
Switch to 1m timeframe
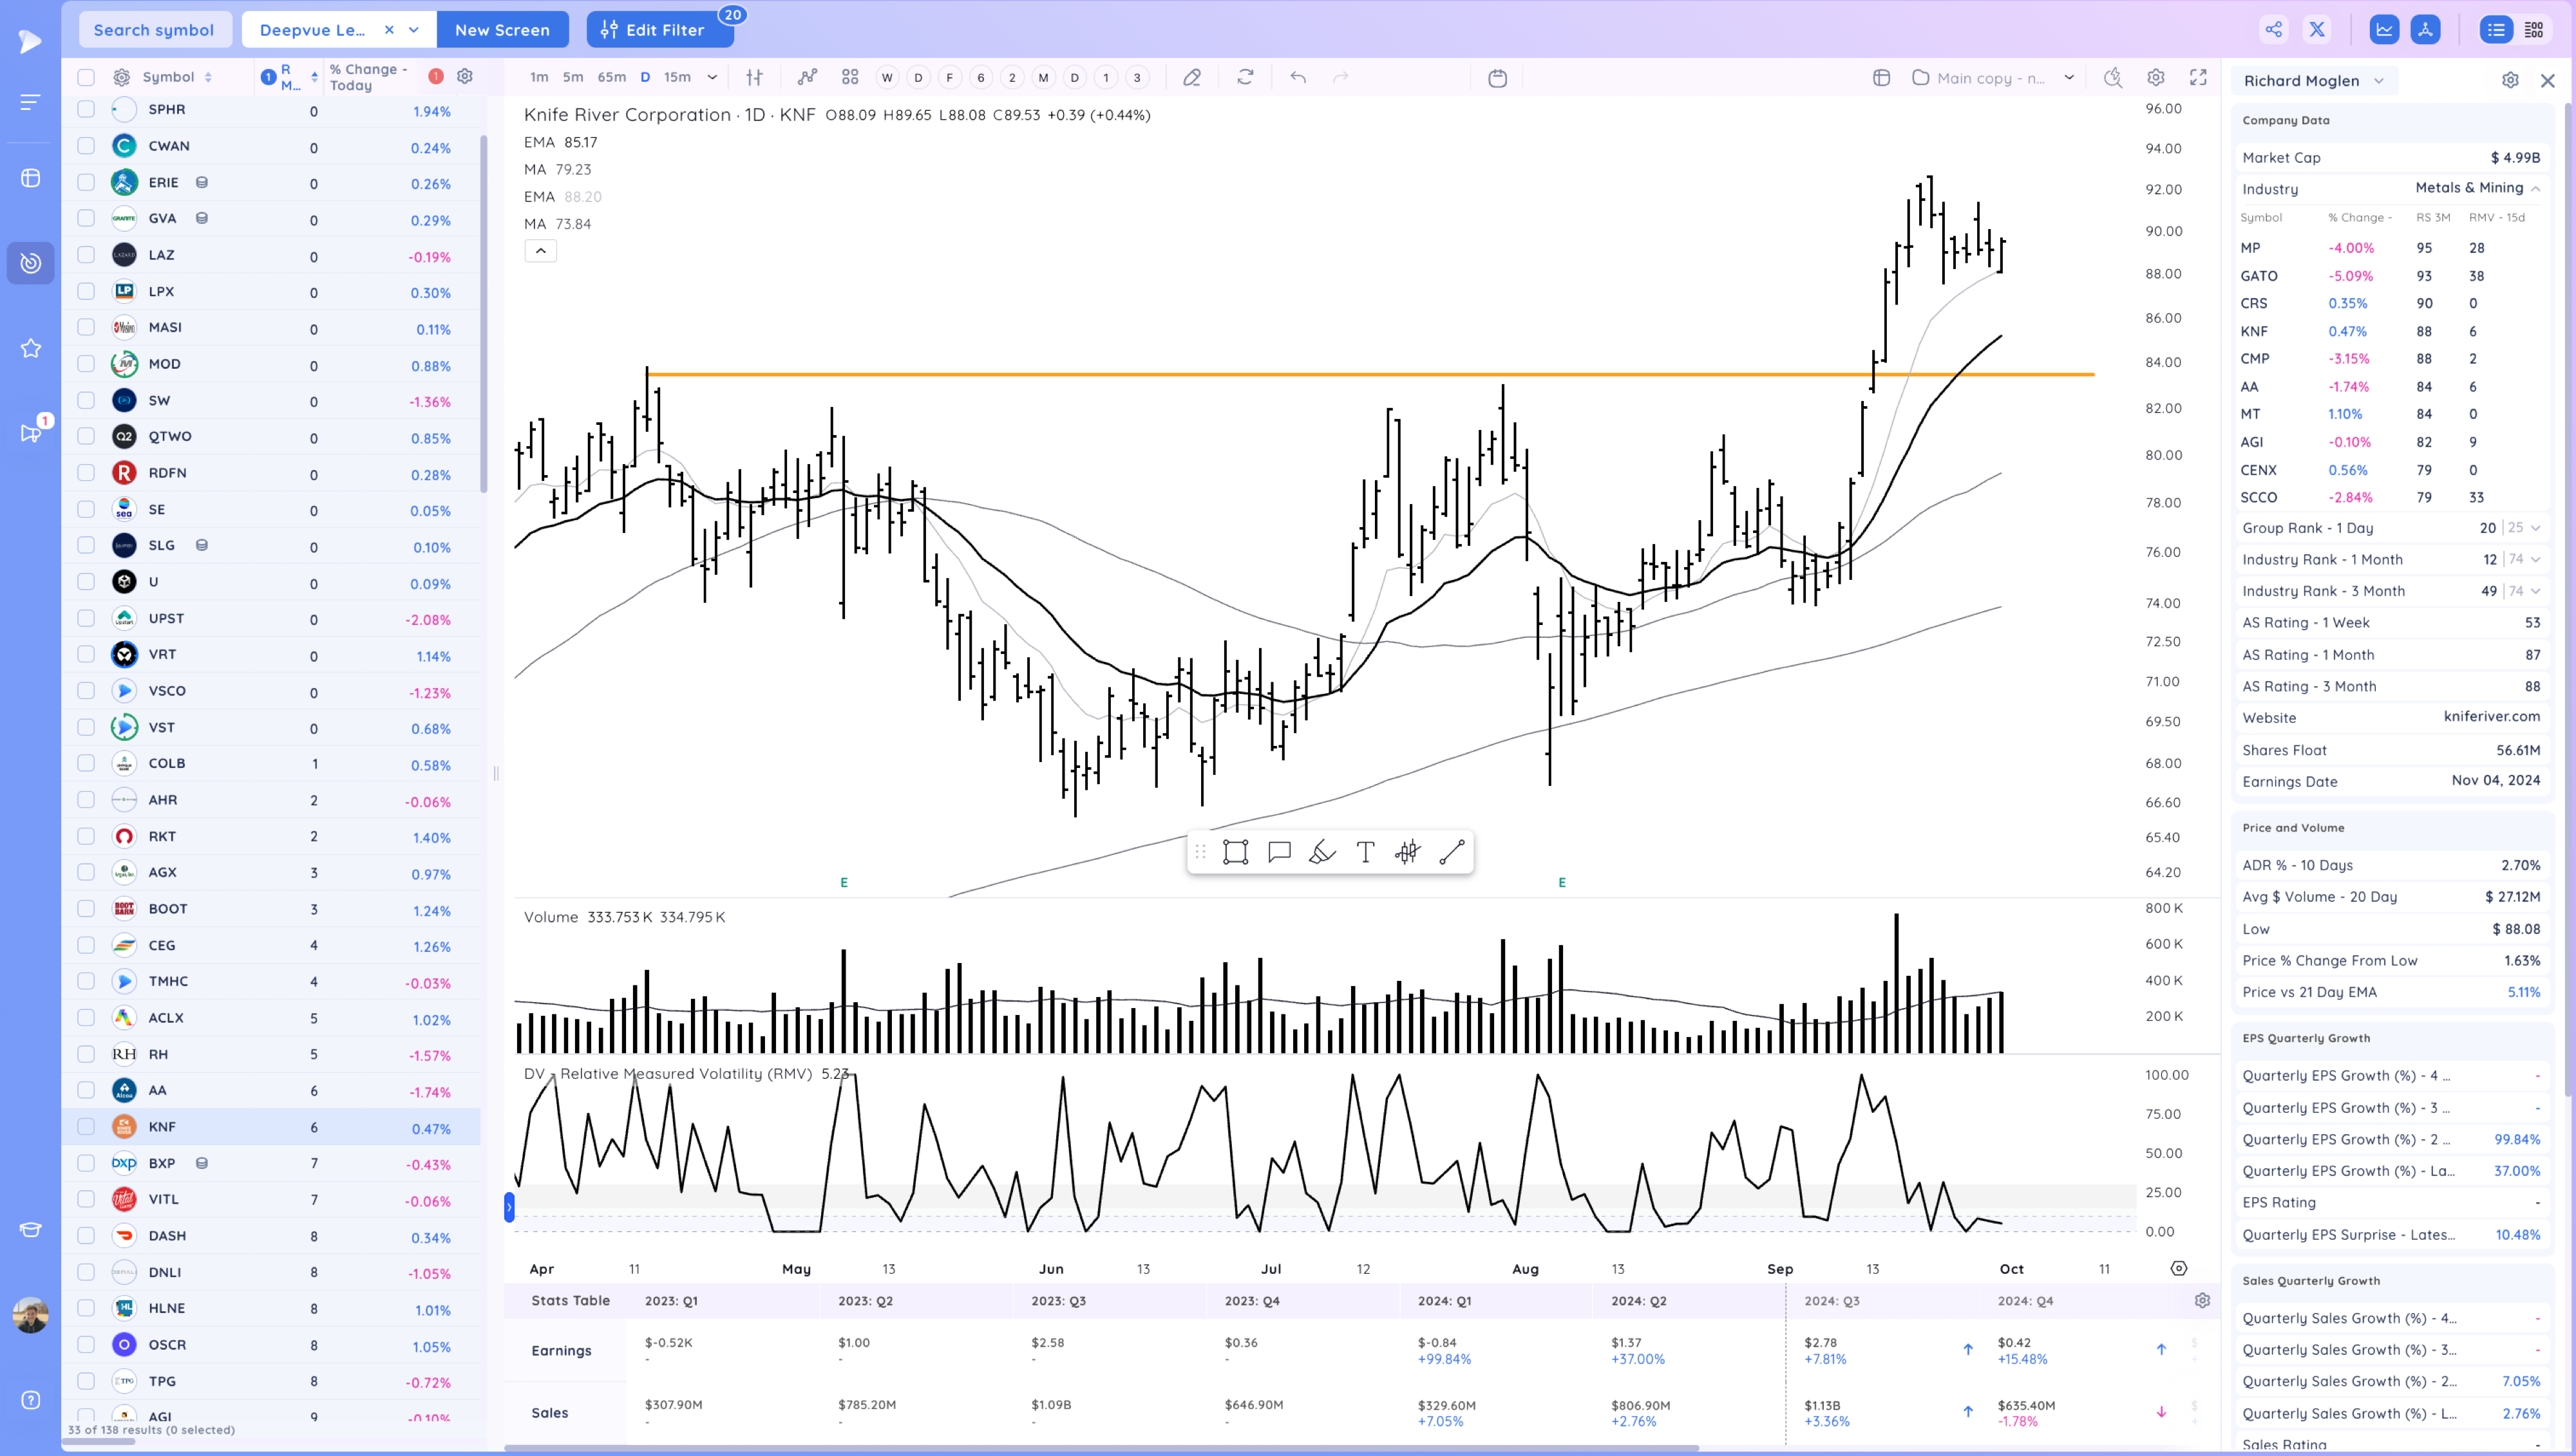[539, 77]
